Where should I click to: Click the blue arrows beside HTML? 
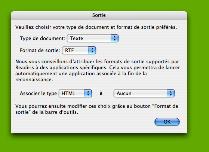click(x=88, y=94)
